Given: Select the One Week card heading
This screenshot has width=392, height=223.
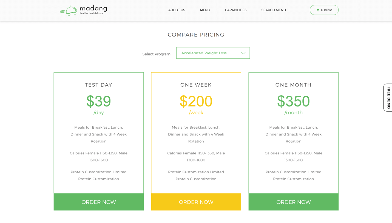Looking at the screenshot, I should pos(196,85).
